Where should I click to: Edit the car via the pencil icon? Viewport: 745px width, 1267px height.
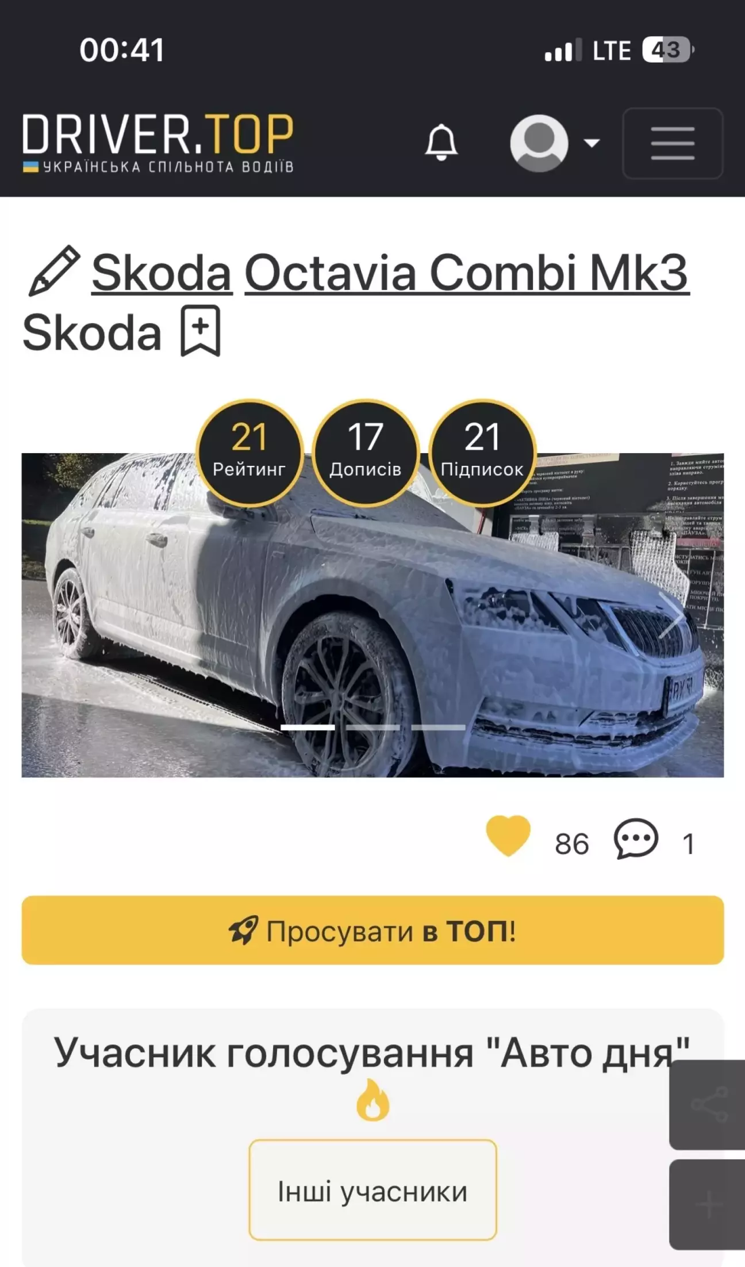(x=54, y=271)
